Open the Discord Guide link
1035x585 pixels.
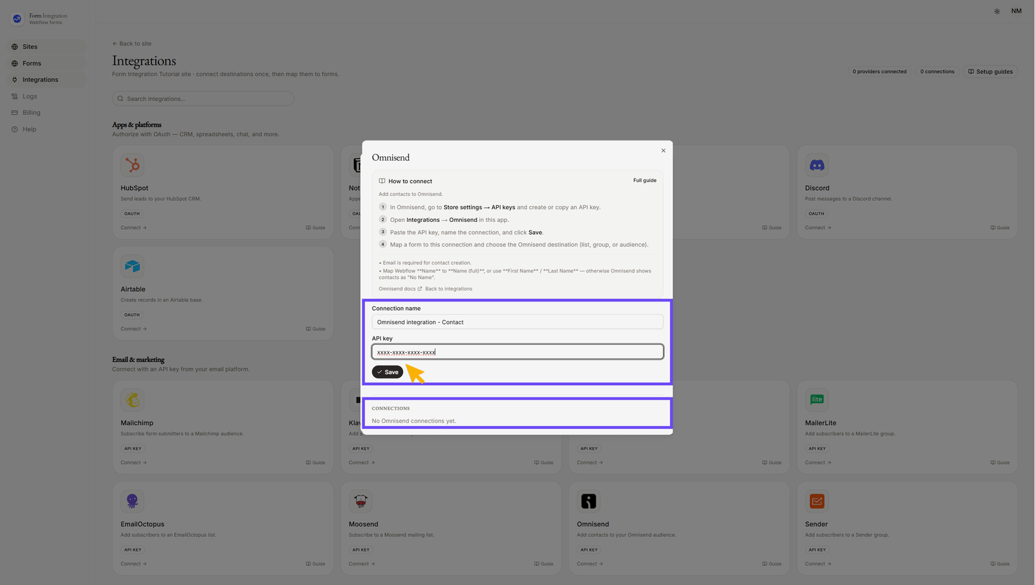click(1000, 228)
